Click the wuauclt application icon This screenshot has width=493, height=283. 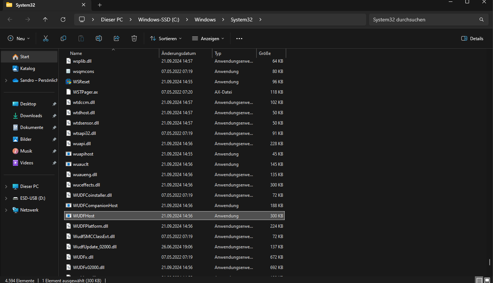(68, 164)
